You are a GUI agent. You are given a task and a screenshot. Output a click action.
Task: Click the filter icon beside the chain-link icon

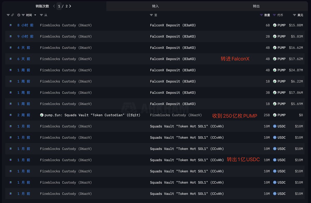click(8, 15)
